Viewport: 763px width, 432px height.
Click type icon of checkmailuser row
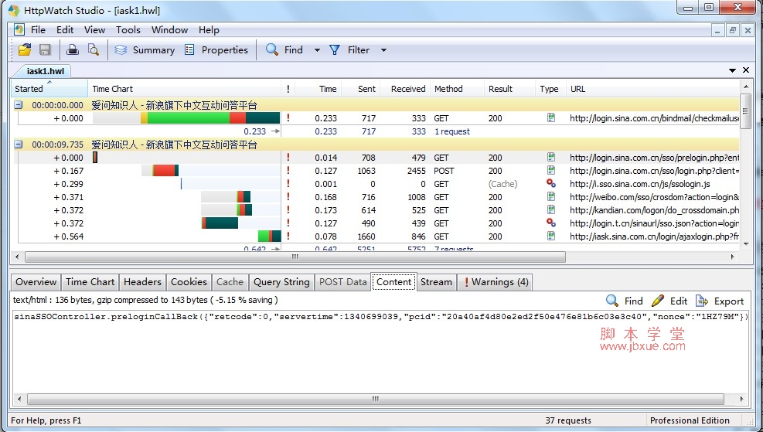click(x=551, y=117)
